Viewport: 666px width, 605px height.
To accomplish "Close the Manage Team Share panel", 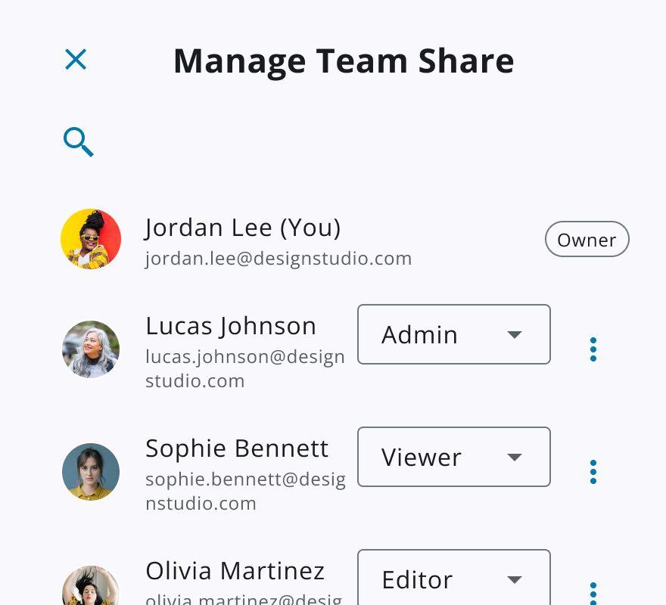I will (76, 60).
